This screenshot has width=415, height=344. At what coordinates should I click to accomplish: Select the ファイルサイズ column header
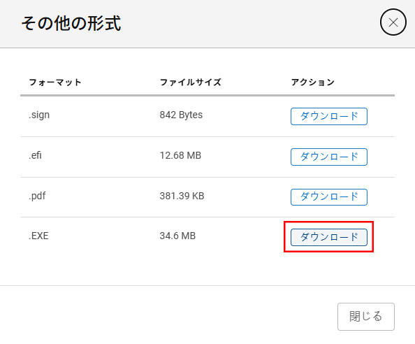190,83
